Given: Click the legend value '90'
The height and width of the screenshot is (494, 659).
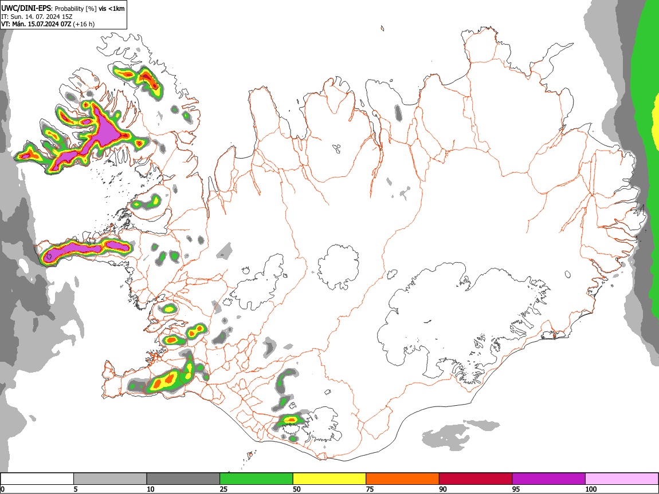Looking at the screenshot, I should [443, 489].
